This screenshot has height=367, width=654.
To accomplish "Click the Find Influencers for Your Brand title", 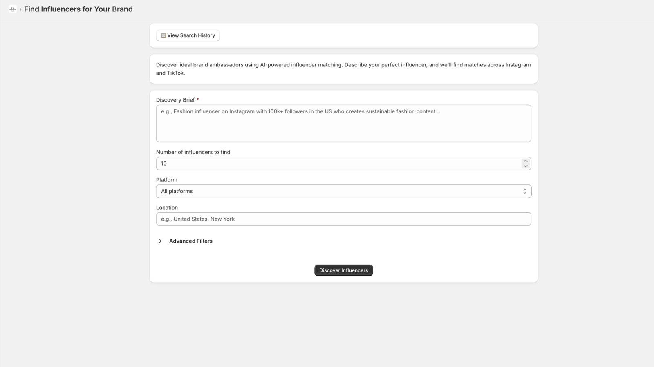I will tap(78, 9).
